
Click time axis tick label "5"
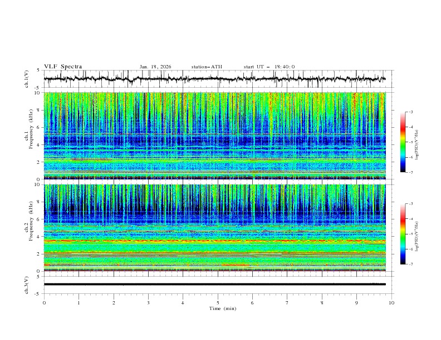pos(218,303)
